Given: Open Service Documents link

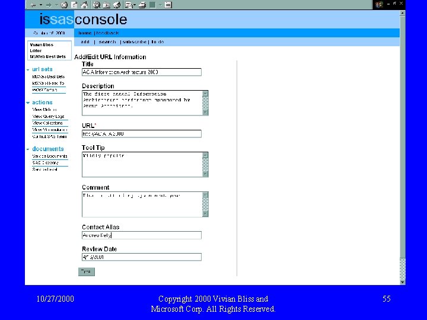Looking at the screenshot, I should tap(50, 156).
